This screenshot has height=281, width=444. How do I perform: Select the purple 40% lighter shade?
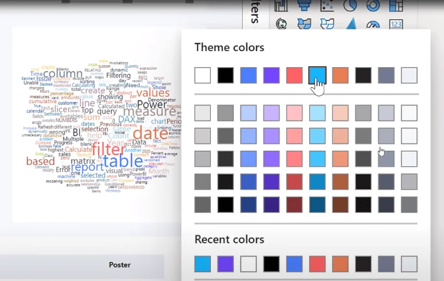pyautogui.click(x=271, y=136)
